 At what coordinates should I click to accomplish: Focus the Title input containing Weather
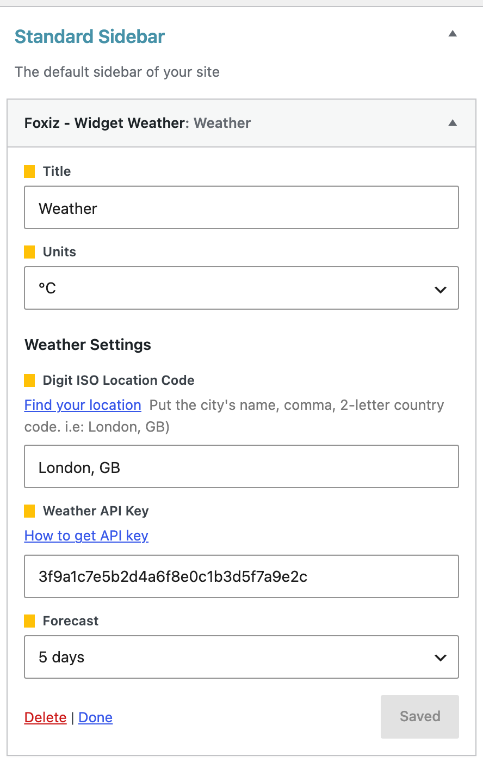242,207
